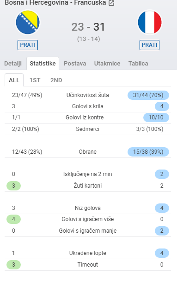Show 1ST half statistics
This screenshot has height=281, width=177.
click(35, 80)
